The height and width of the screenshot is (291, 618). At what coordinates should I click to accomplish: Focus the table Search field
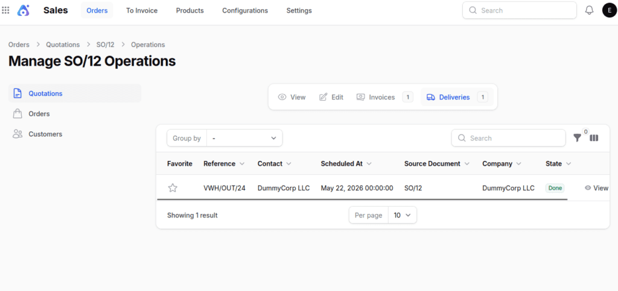pyautogui.click(x=508, y=138)
